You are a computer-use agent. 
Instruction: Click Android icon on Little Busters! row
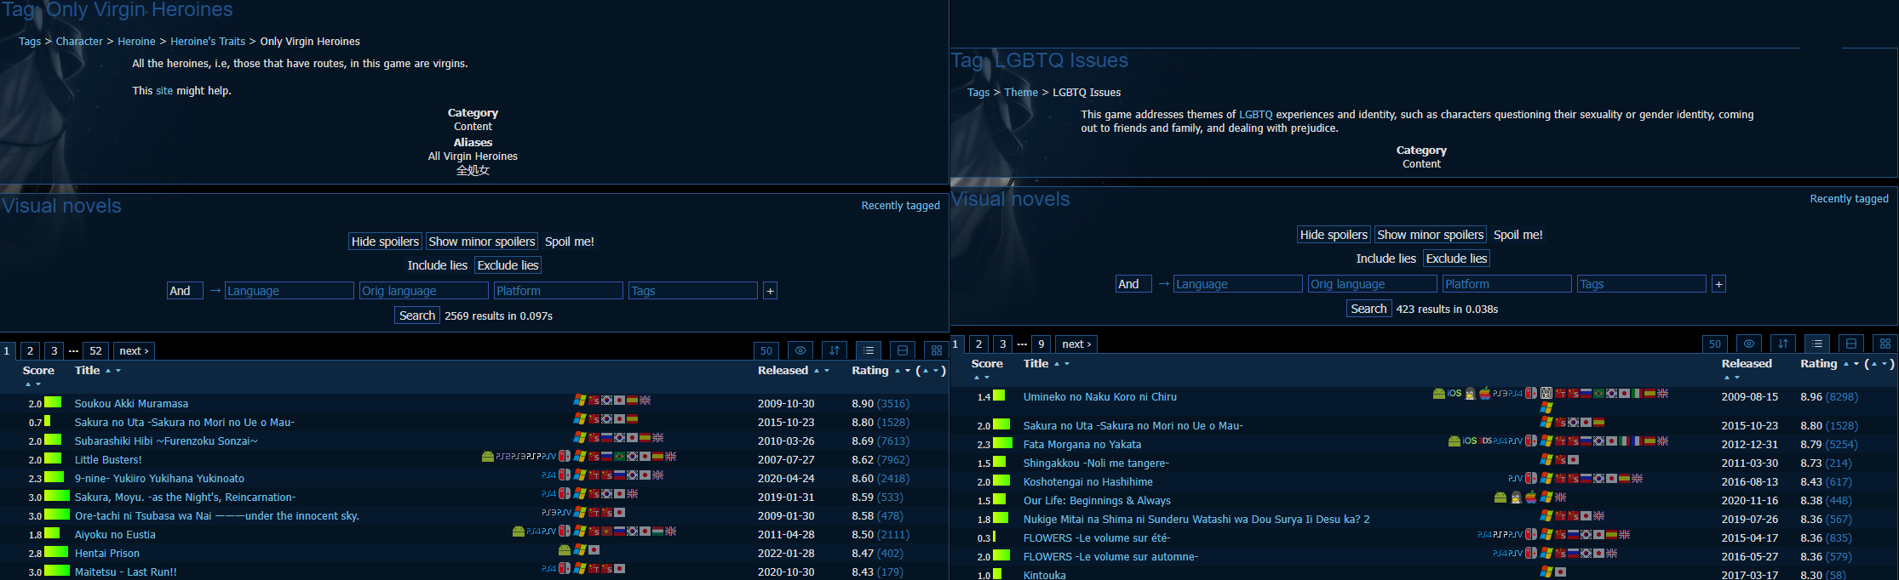click(488, 456)
